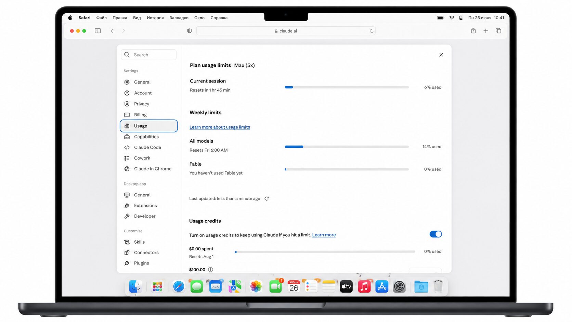Viewport: 572px width, 322px height.
Task: Open Calendar showing 26 in dock
Action: click(294, 286)
